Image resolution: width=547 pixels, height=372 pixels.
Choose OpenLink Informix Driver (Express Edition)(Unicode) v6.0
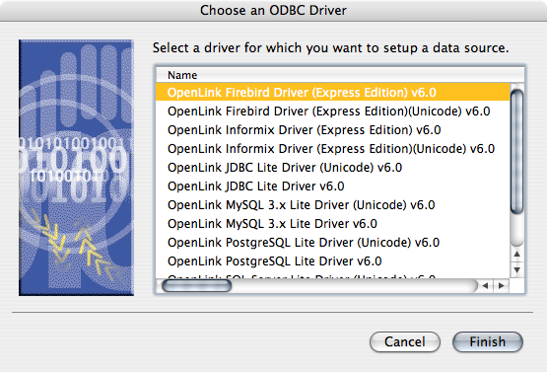point(333,149)
